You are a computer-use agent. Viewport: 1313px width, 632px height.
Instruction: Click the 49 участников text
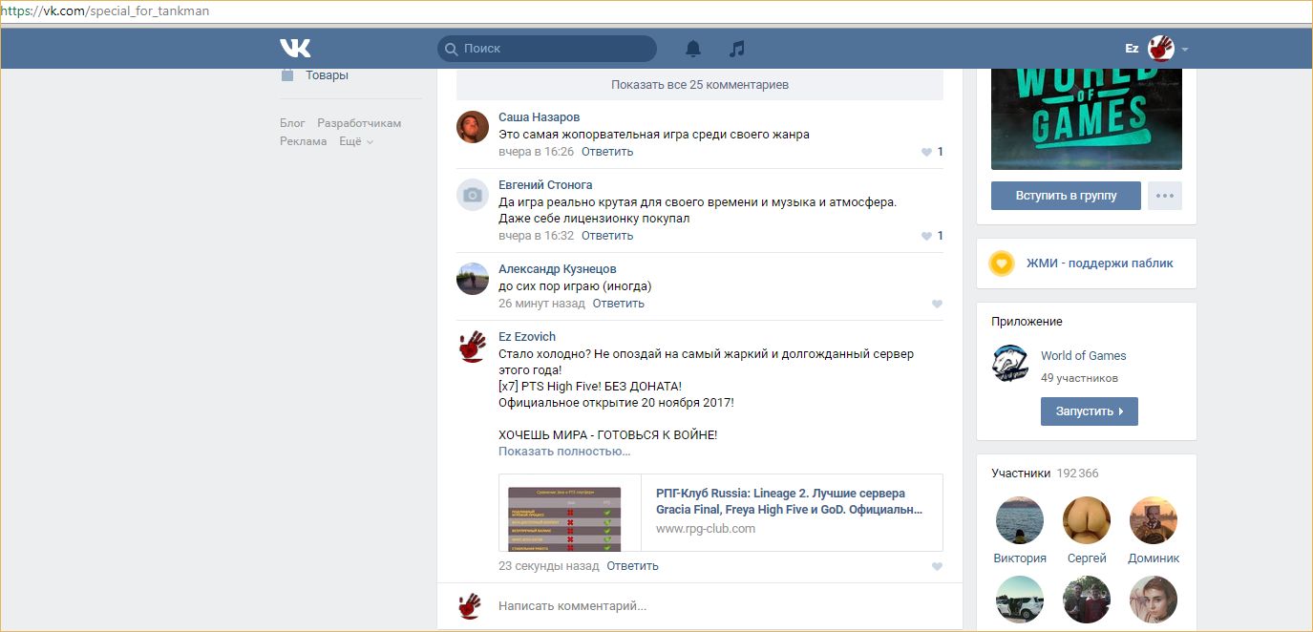click(x=1079, y=378)
